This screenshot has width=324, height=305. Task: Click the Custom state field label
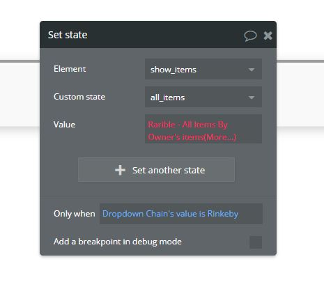79,97
